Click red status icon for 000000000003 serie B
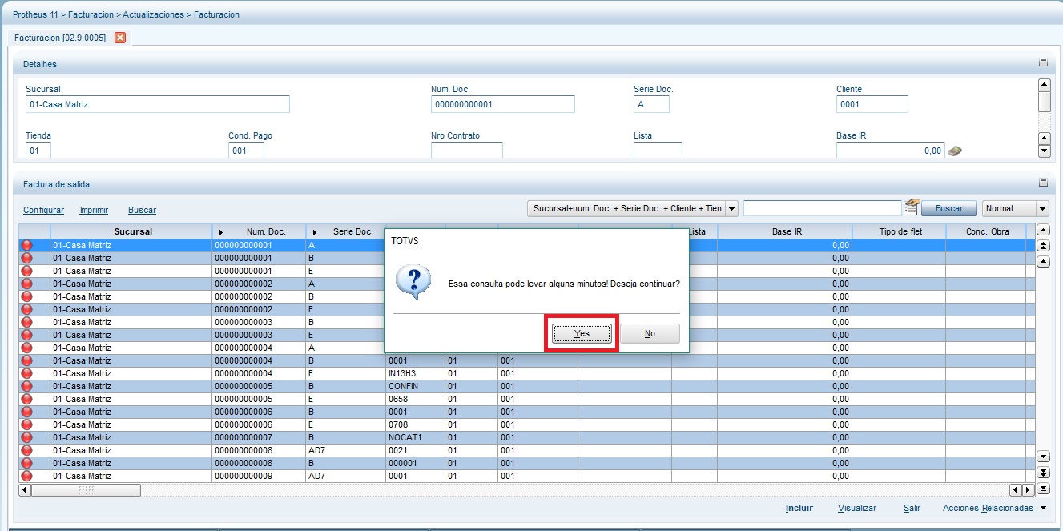Screen dimensions: 1063x531 click(26, 323)
